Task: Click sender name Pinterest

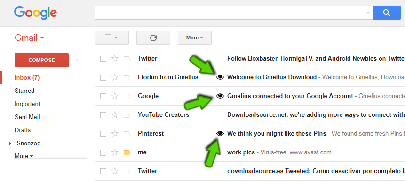Action: tap(151, 134)
